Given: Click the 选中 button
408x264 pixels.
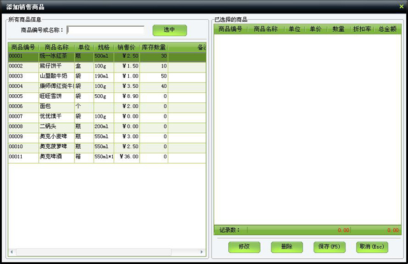Looking at the screenshot, I should (x=169, y=30).
